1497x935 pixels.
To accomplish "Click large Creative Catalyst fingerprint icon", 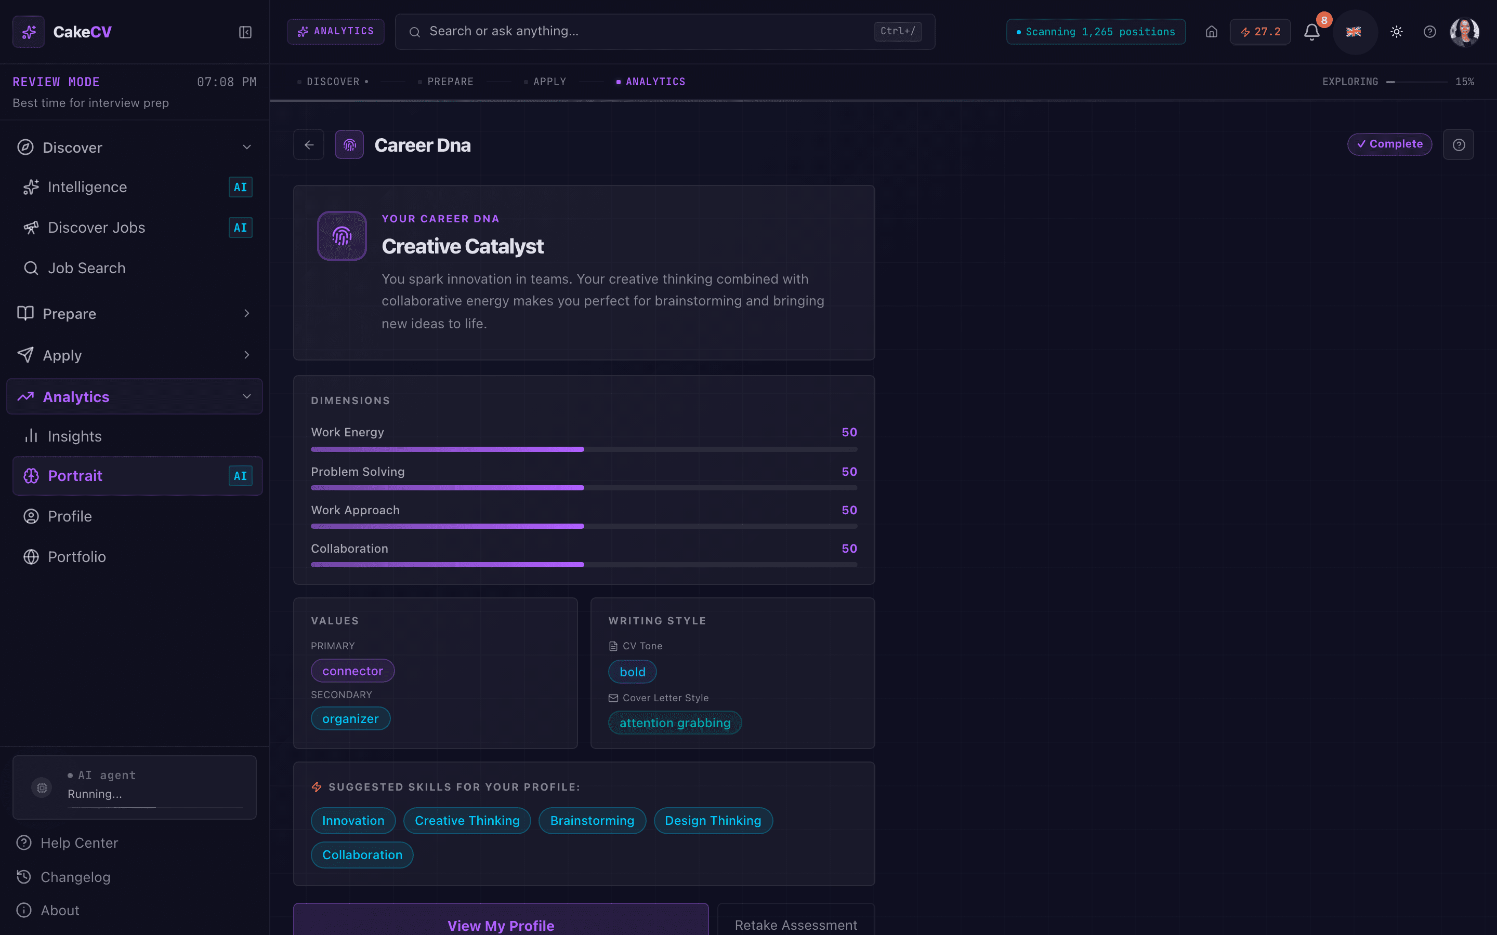I will click(342, 236).
